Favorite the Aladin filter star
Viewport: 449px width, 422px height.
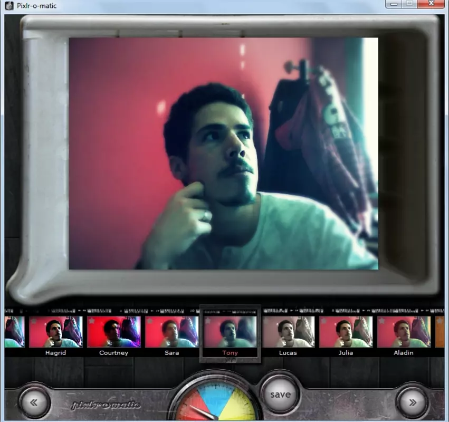382,321
